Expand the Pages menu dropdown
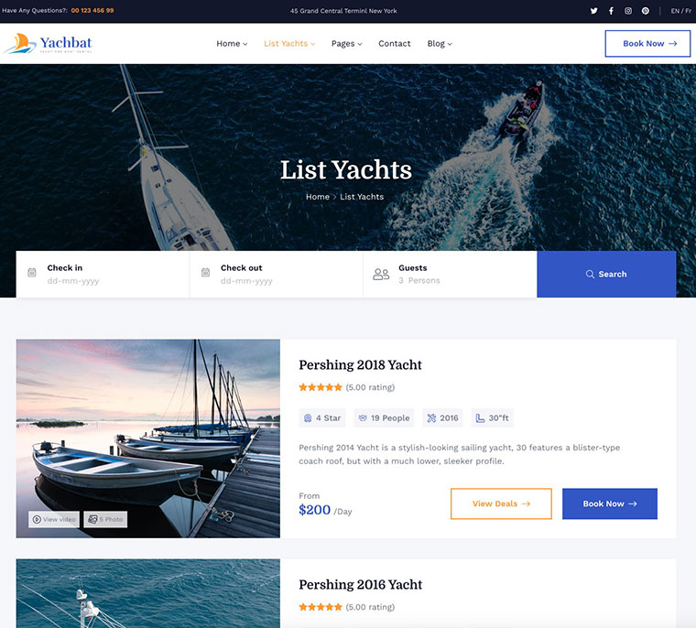This screenshot has width=696, height=628. [347, 44]
